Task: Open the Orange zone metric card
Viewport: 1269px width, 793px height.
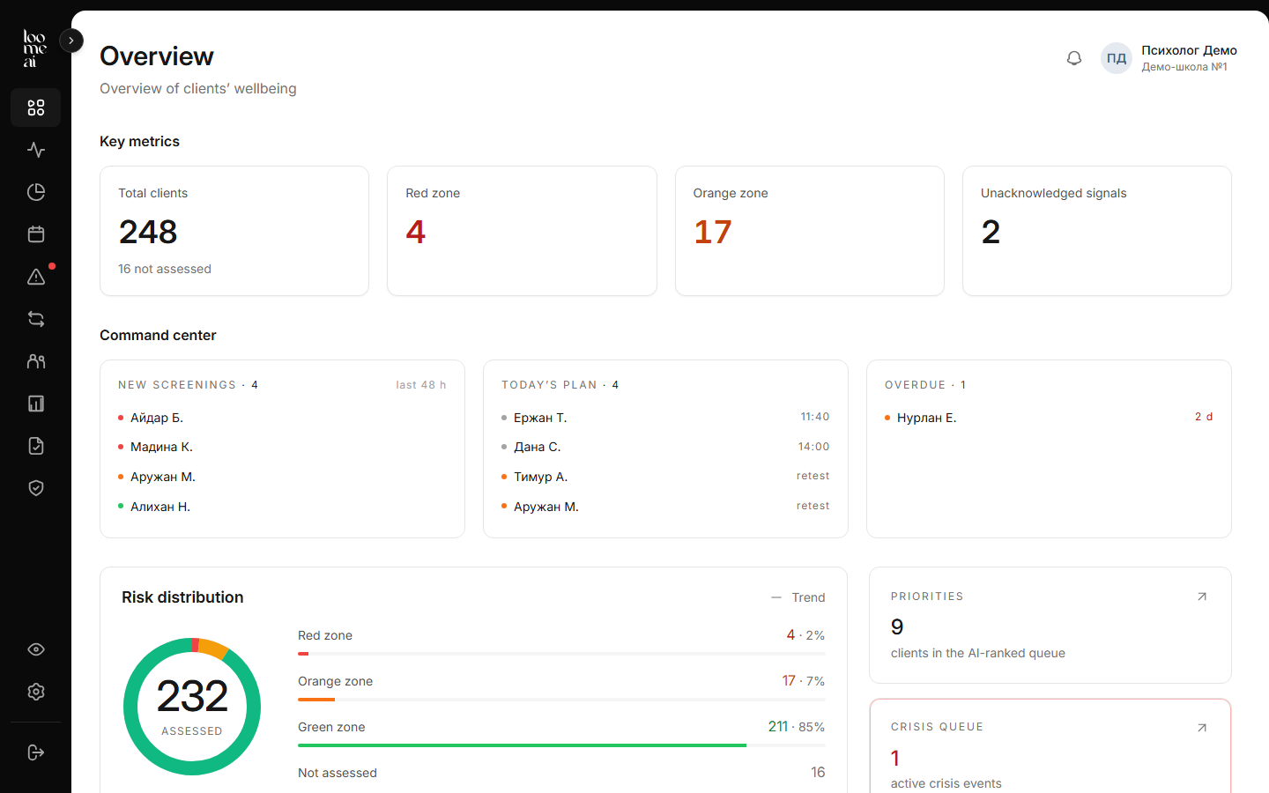Action: (810, 231)
